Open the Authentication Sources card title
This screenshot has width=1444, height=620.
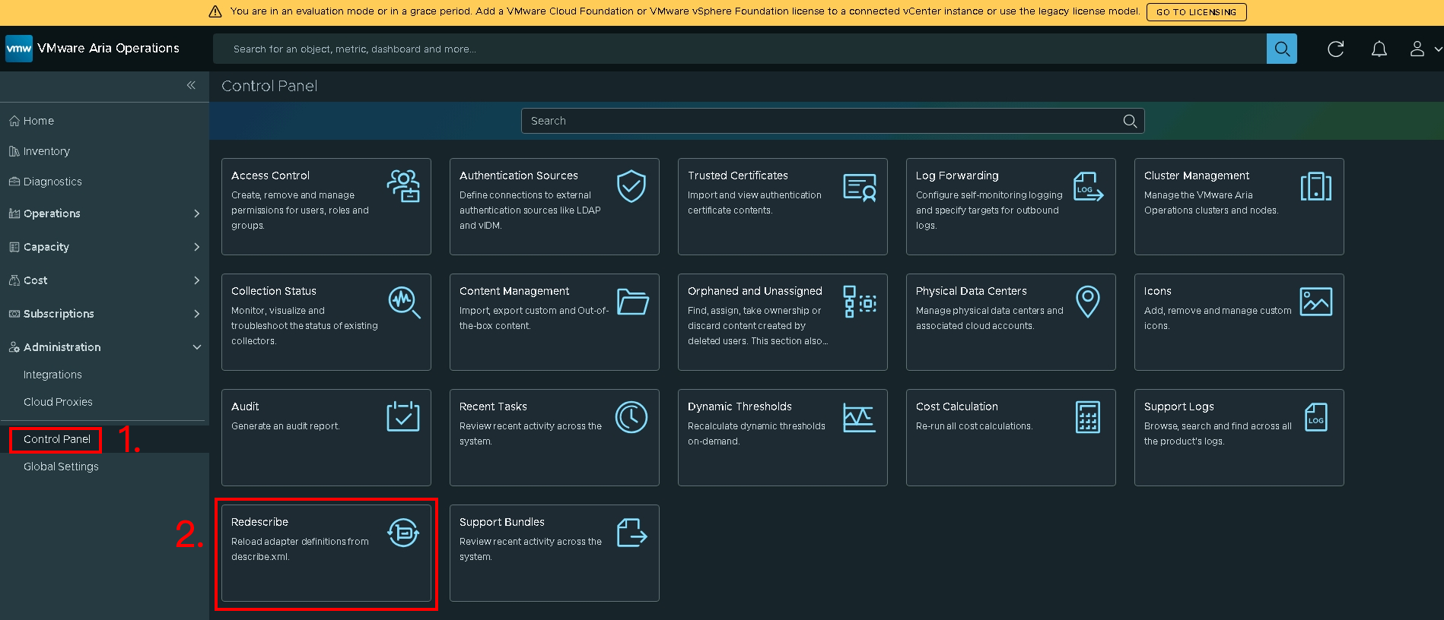(519, 176)
